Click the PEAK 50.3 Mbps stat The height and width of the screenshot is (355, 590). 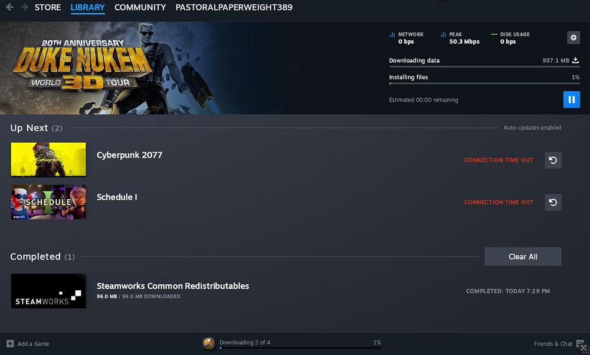460,38
